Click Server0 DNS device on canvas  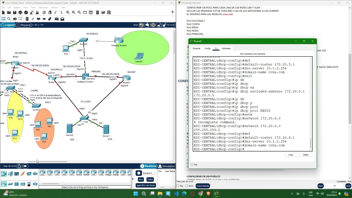click(70, 128)
